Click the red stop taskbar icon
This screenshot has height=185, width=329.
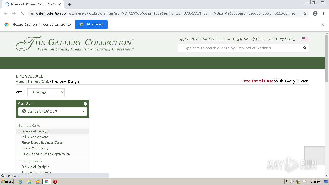55,182
